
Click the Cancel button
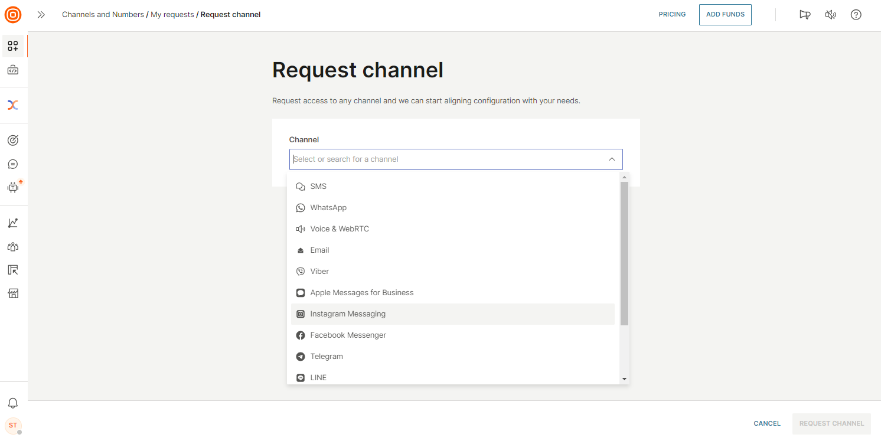click(767, 423)
